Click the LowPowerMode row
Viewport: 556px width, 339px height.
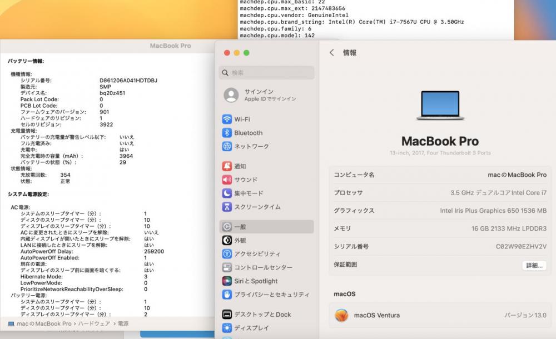click(x=84, y=283)
